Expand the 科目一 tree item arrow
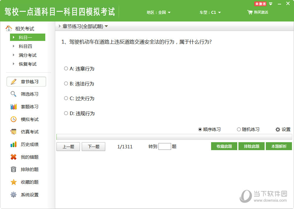This screenshot has width=294, height=209. 14,37
